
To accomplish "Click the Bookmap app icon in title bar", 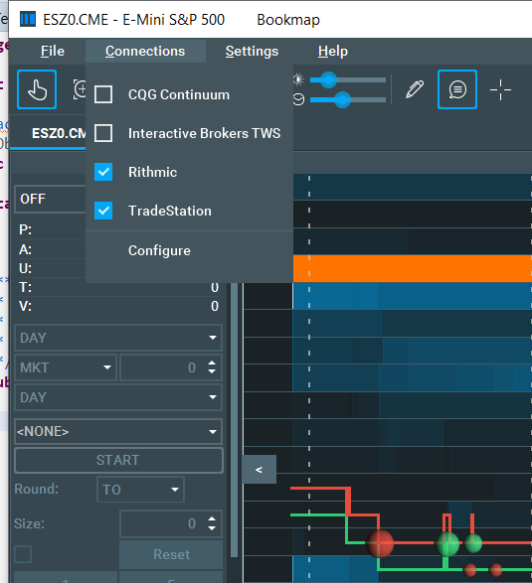I will pos(28,19).
